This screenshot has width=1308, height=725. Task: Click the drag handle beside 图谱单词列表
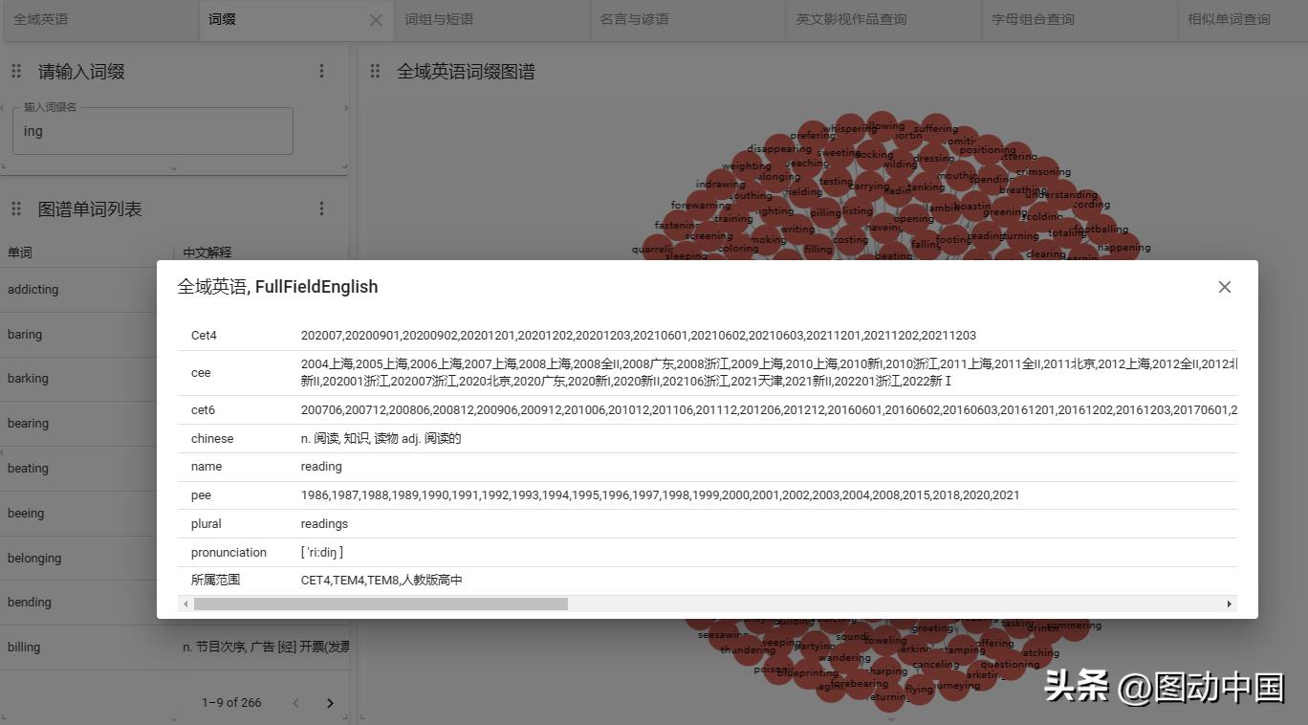click(15, 209)
